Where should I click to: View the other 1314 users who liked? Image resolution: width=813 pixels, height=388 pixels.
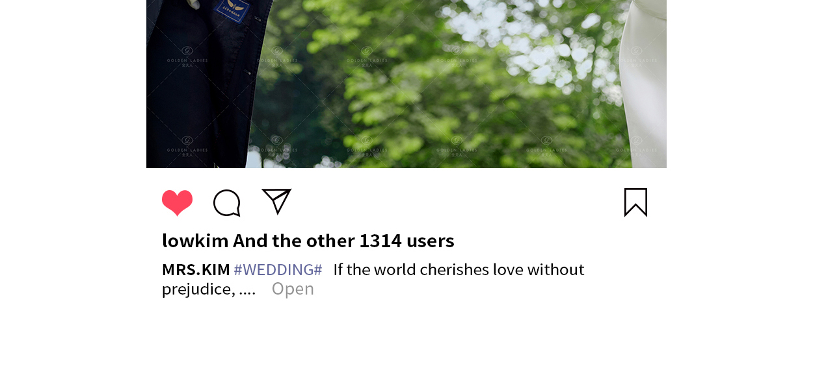(x=343, y=241)
